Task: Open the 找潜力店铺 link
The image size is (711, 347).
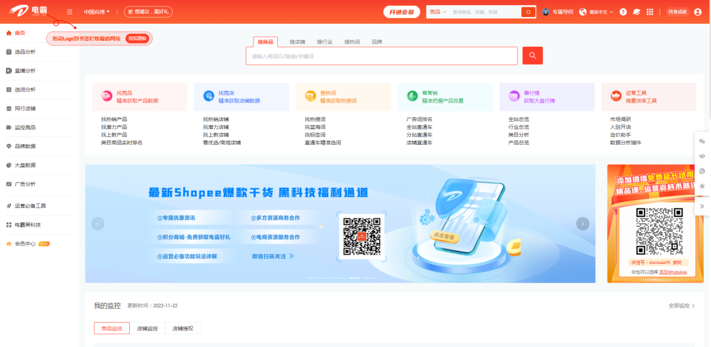Action: coord(216,127)
